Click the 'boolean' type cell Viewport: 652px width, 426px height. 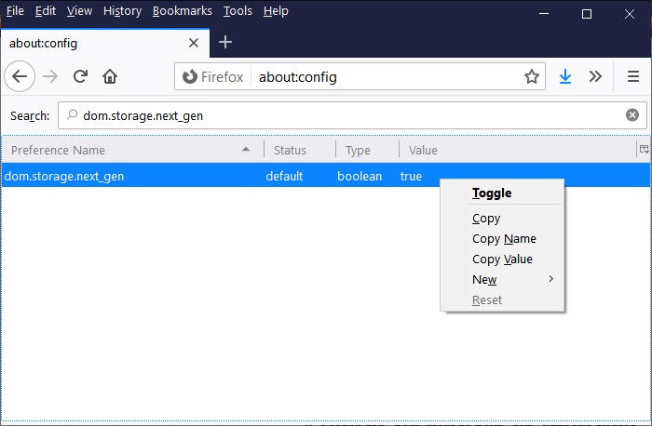(360, 176)
